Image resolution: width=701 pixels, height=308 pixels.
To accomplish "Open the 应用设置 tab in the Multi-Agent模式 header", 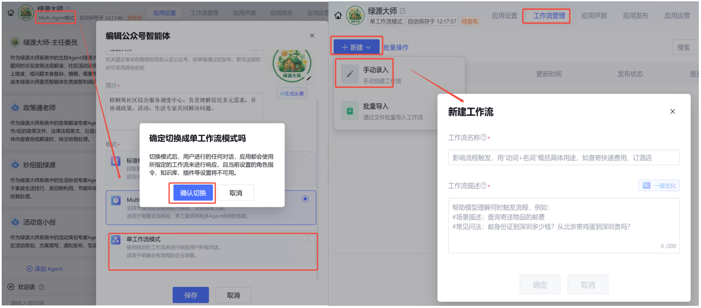I will 165,13.
